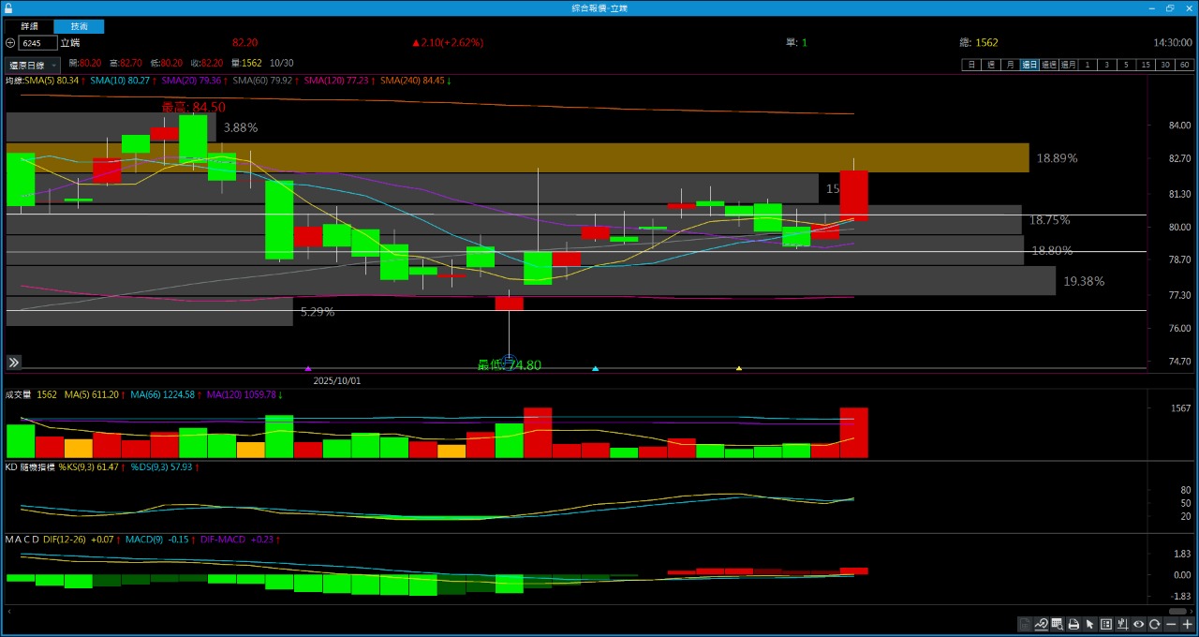Click the document report icon in bottom toolbar
The width and height of the screenshot is (1199, 637).
tap(1025, 624)
